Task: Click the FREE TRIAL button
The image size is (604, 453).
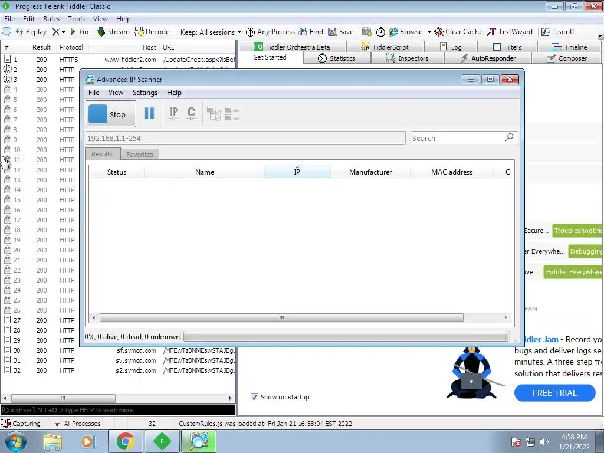Action: click(554, 393)
